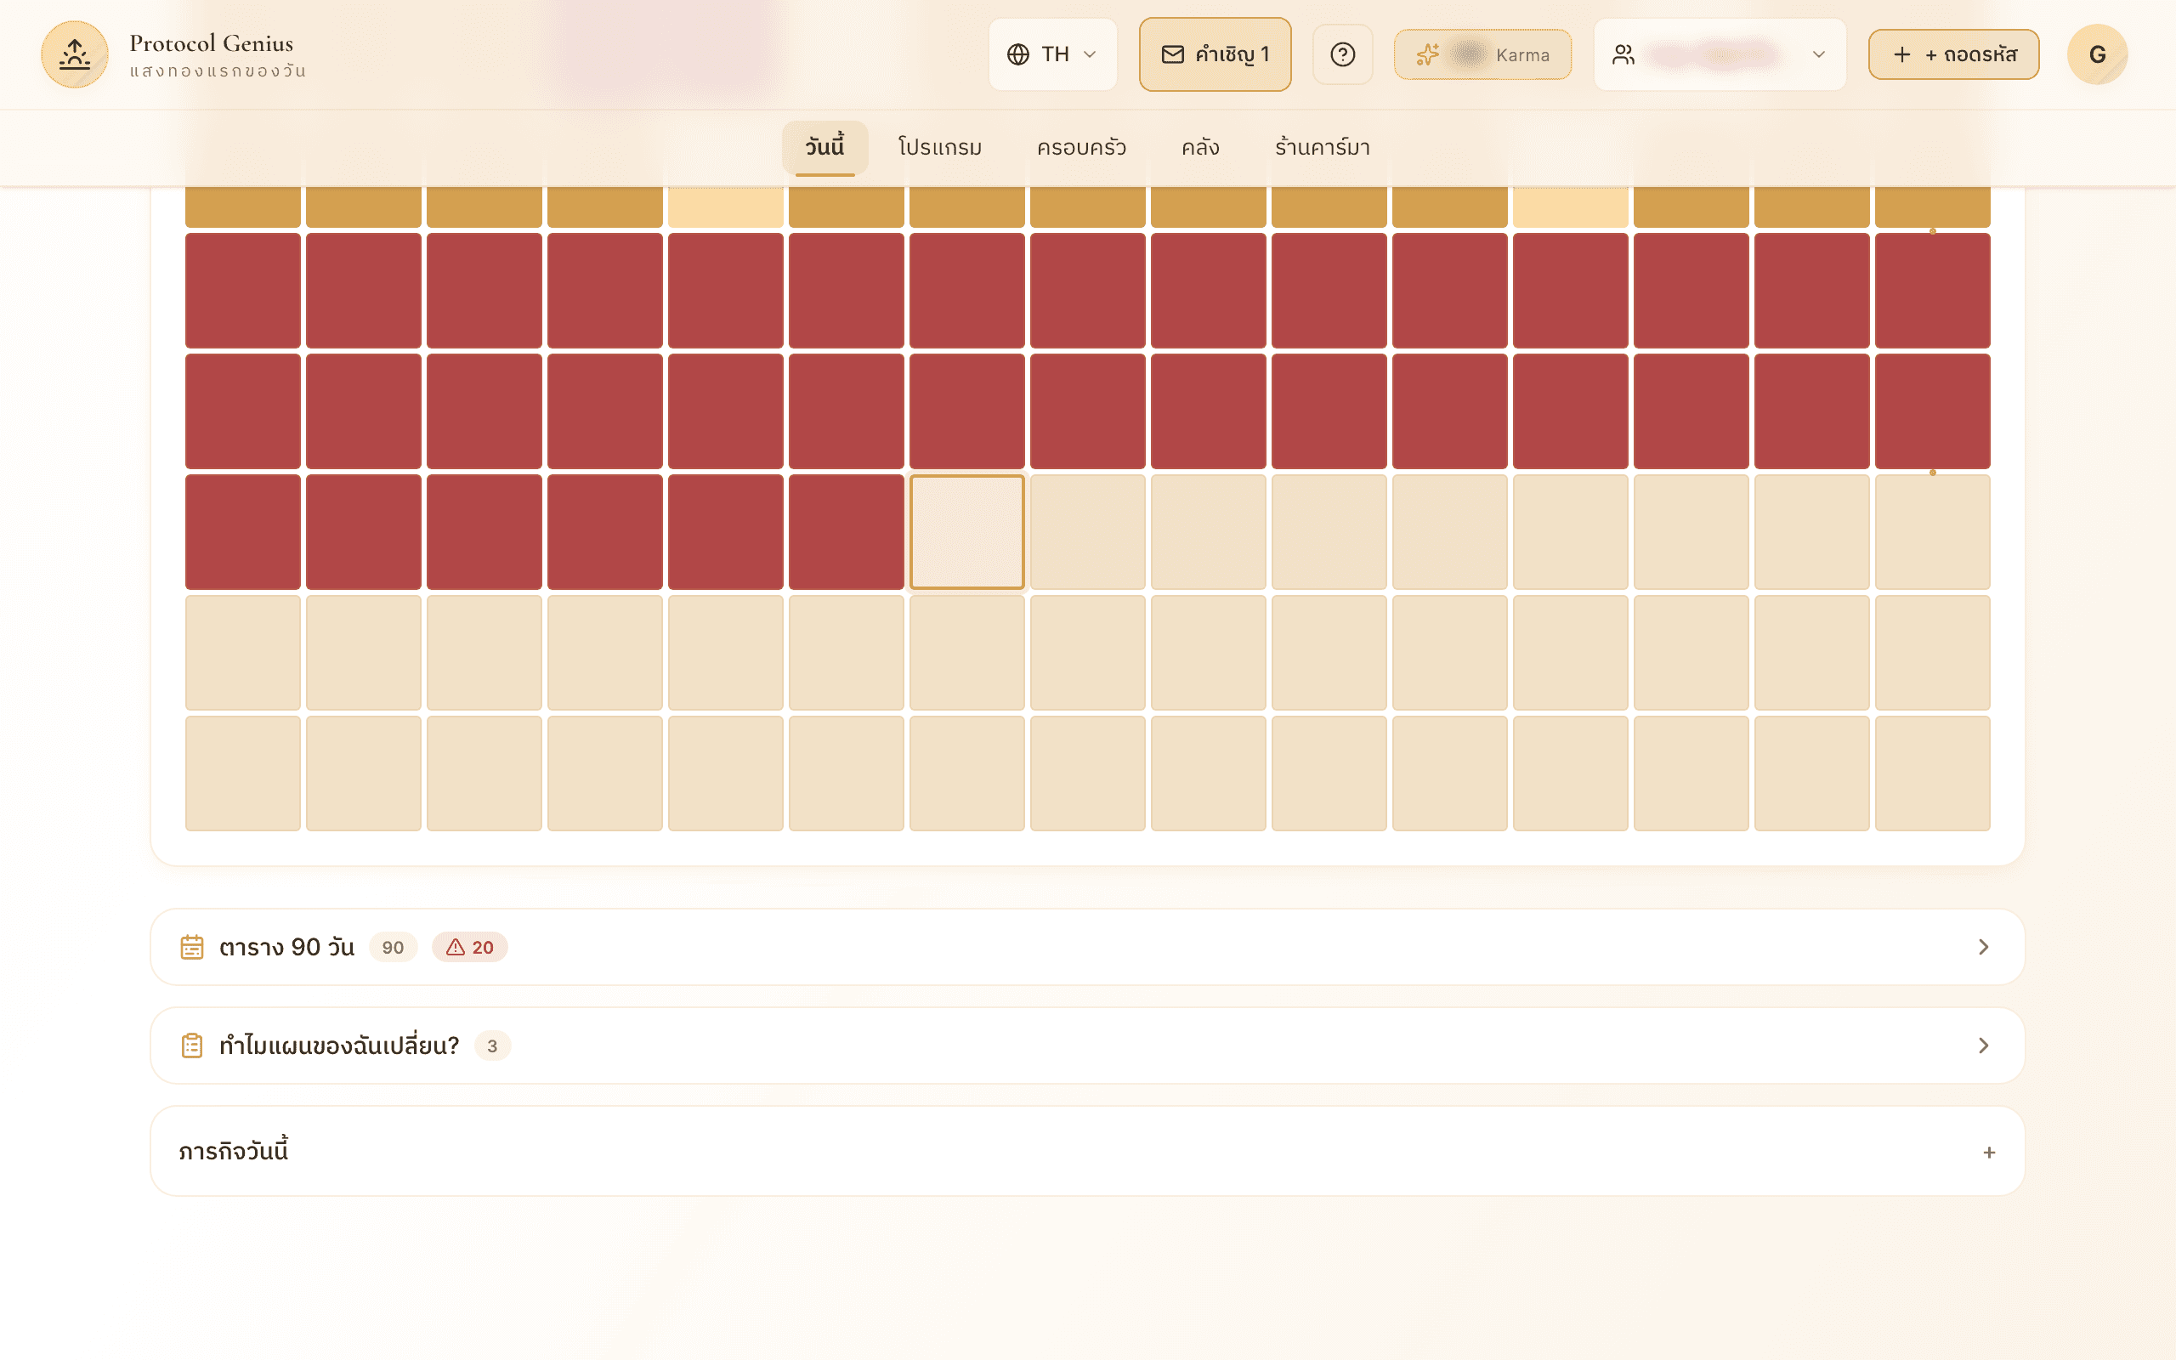Viewport: 2176px width, 1360px height.
Task: Click the help question mark icon
Action: 1342,54
